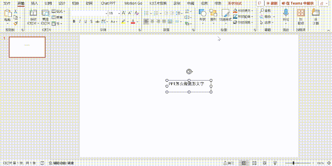Start Slide Show from status bar
This screenshot has width=332, height=166.
pos(275,163)
